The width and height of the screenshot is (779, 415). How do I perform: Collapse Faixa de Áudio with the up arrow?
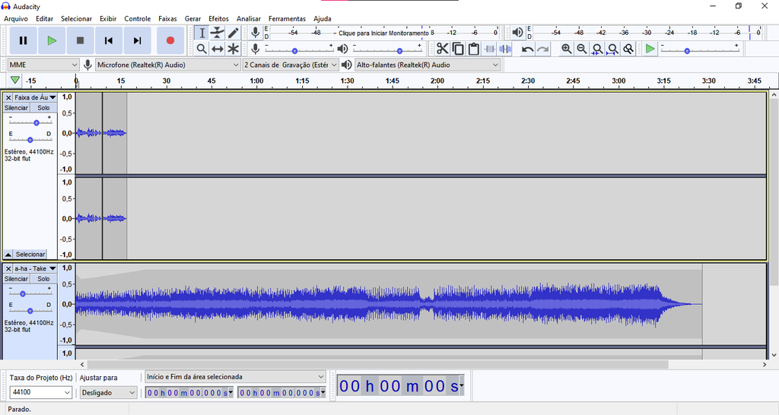point(8,254)
